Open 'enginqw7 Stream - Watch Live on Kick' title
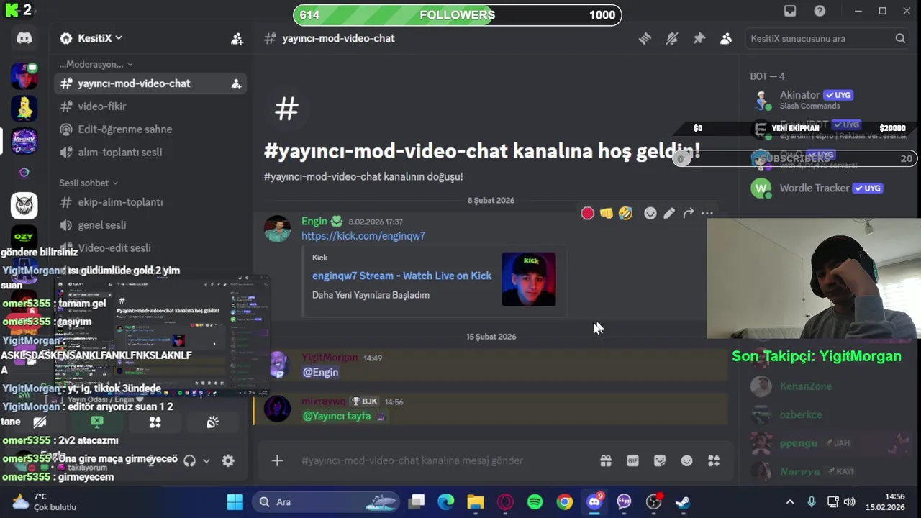921x518 pixels. (401, 276)
